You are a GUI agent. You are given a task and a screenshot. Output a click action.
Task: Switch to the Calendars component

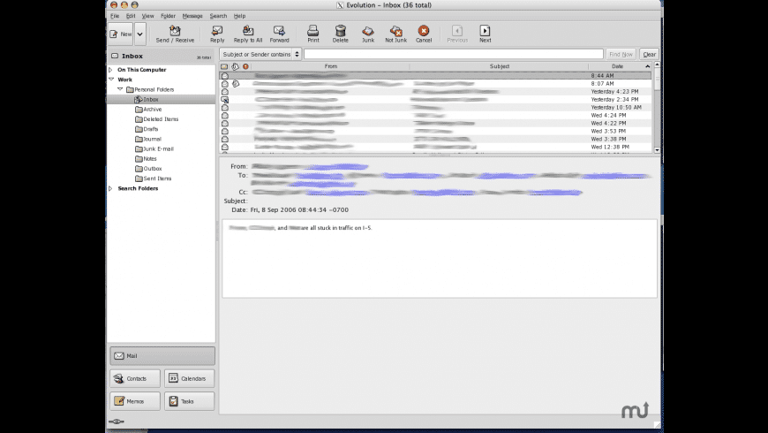(x=190, y=378)
